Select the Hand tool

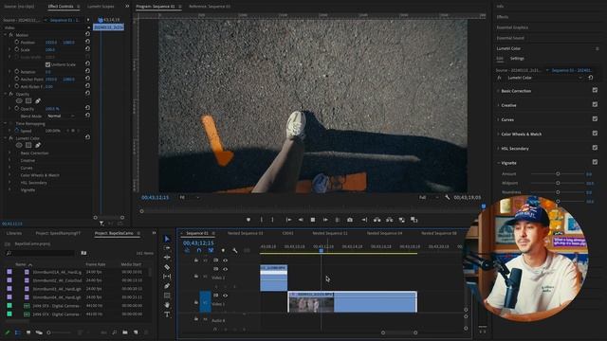coord(167,305)
